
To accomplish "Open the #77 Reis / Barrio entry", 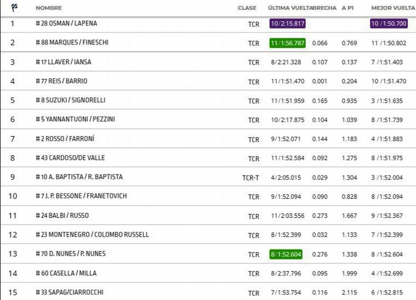I will 61,81.
